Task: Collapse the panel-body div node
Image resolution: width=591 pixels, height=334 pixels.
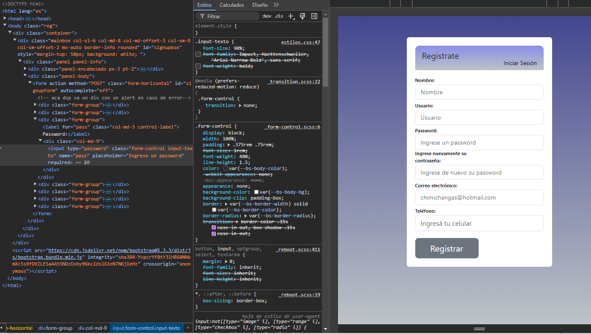Action: pyautogui.click(x=25, y=76)
